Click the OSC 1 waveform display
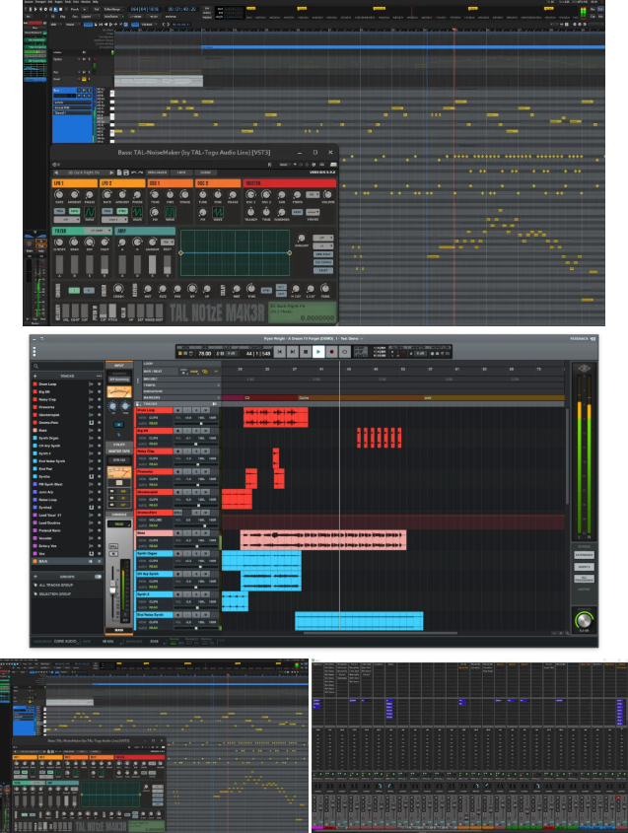628x833 pixels. click(x=170, y=213)
